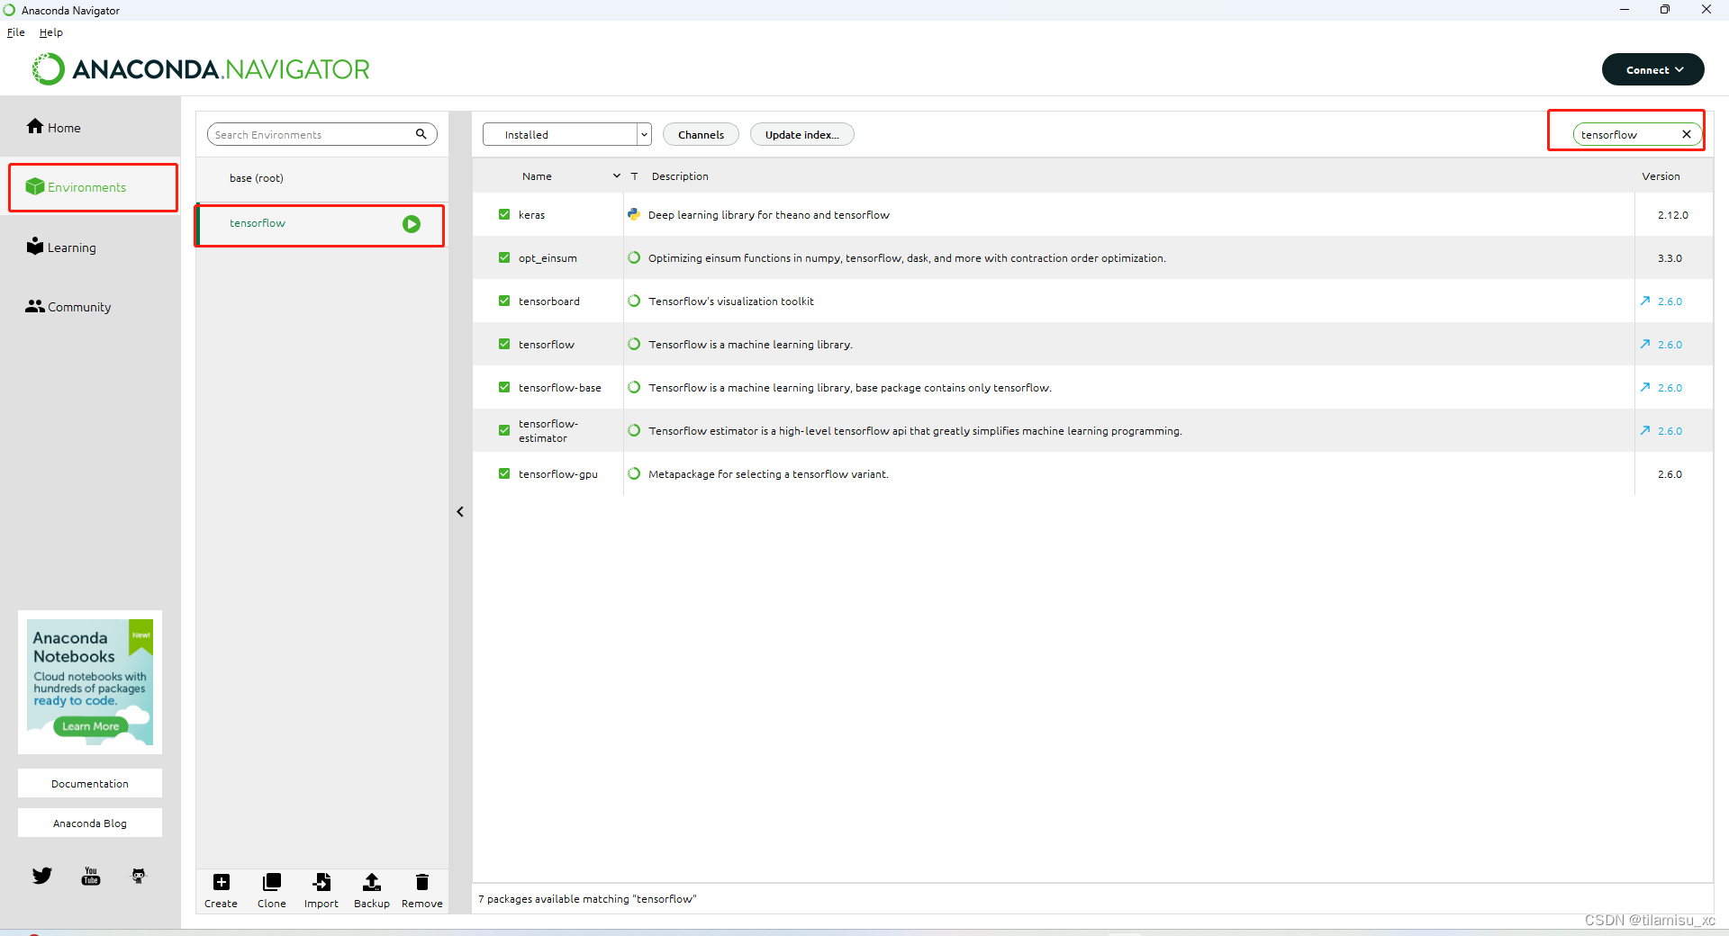This screenshot has width=1729, height=936.
Task: Click the Description column header
Action: click(x=680, y=176)
